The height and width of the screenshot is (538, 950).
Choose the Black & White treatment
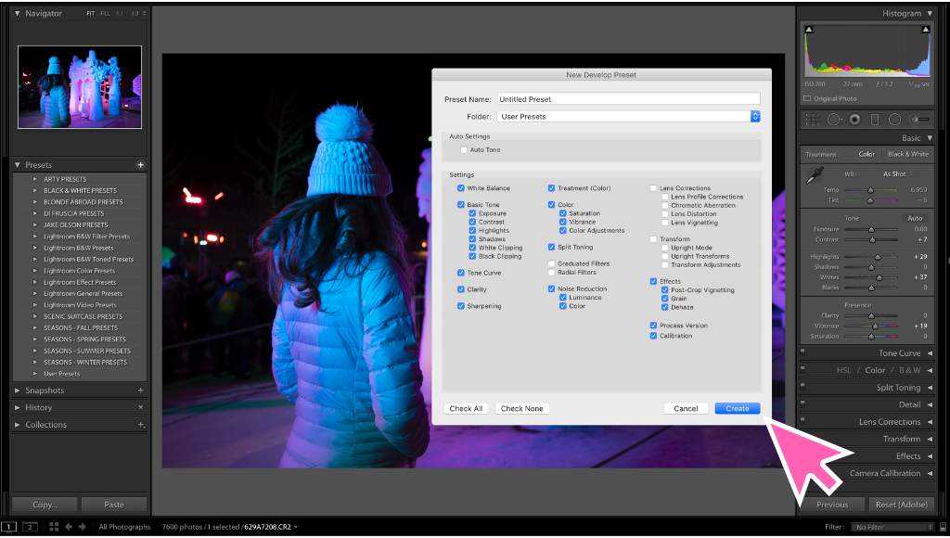pyautogui.click(x=907, y=154)
